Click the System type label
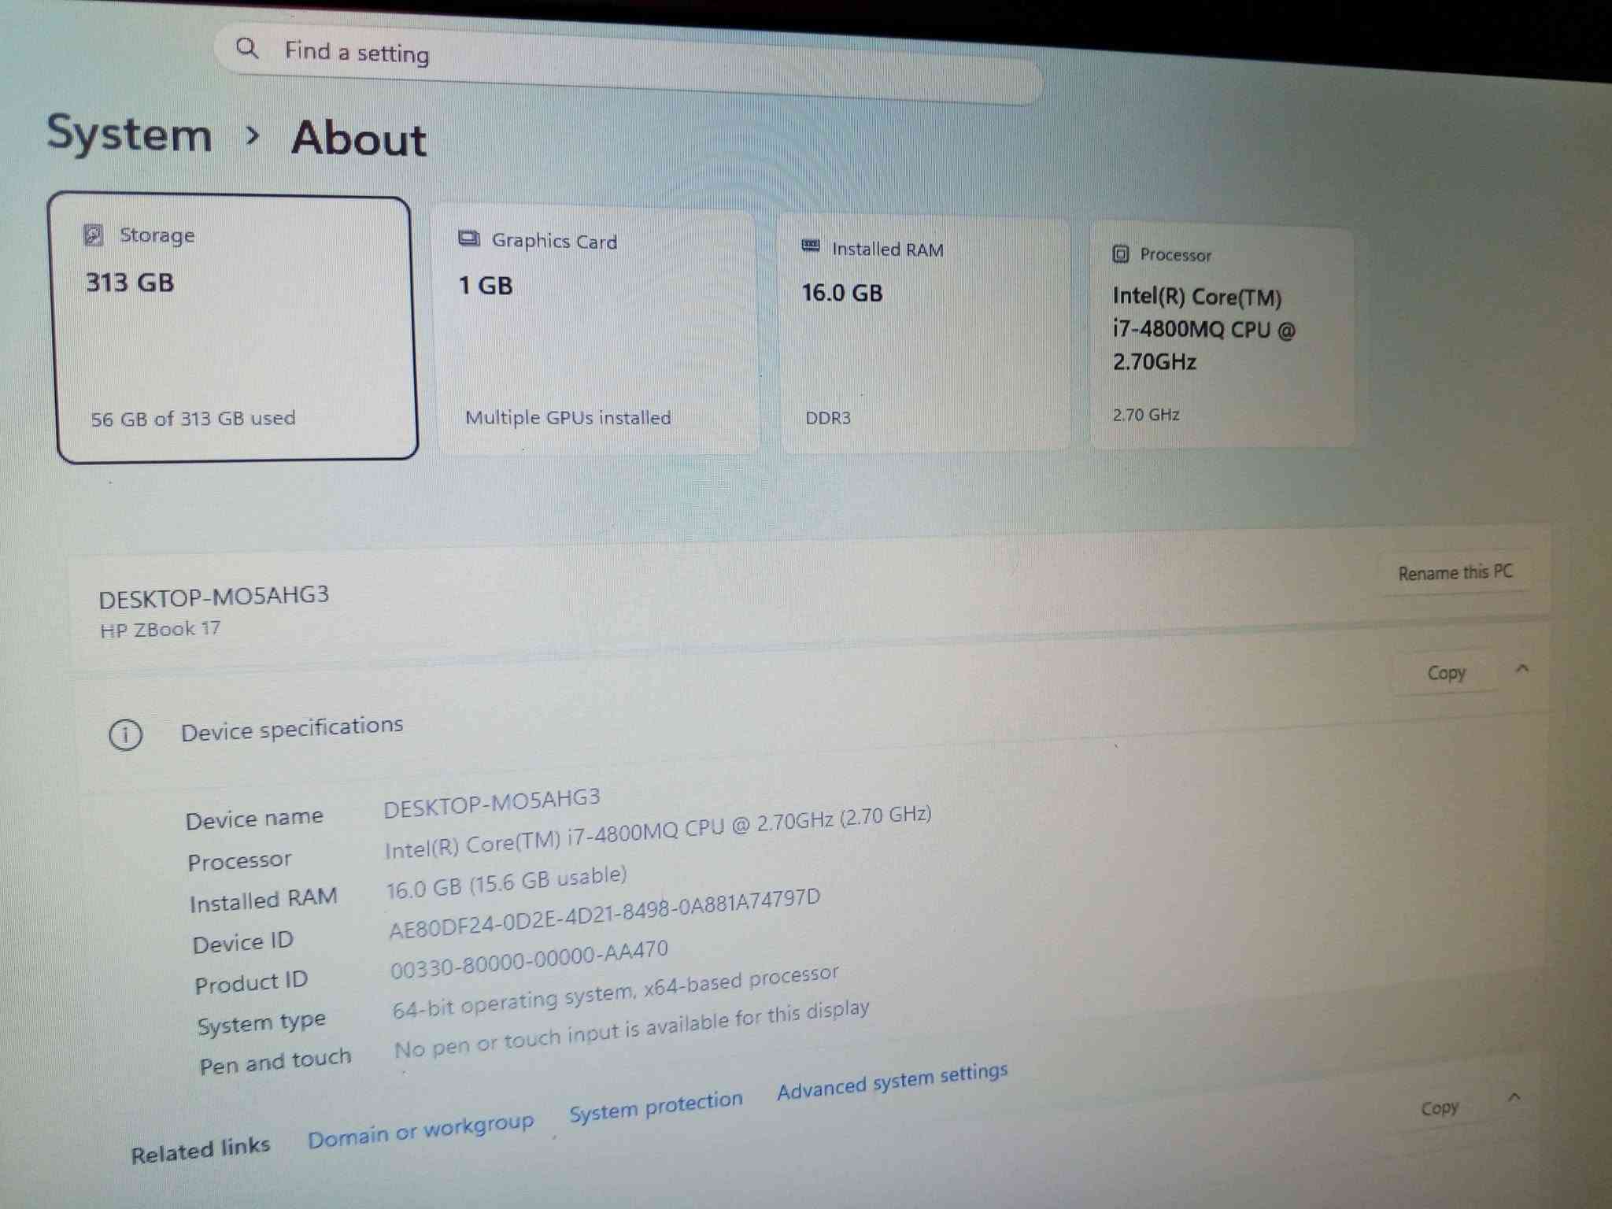 click(x=261, y=1023)
